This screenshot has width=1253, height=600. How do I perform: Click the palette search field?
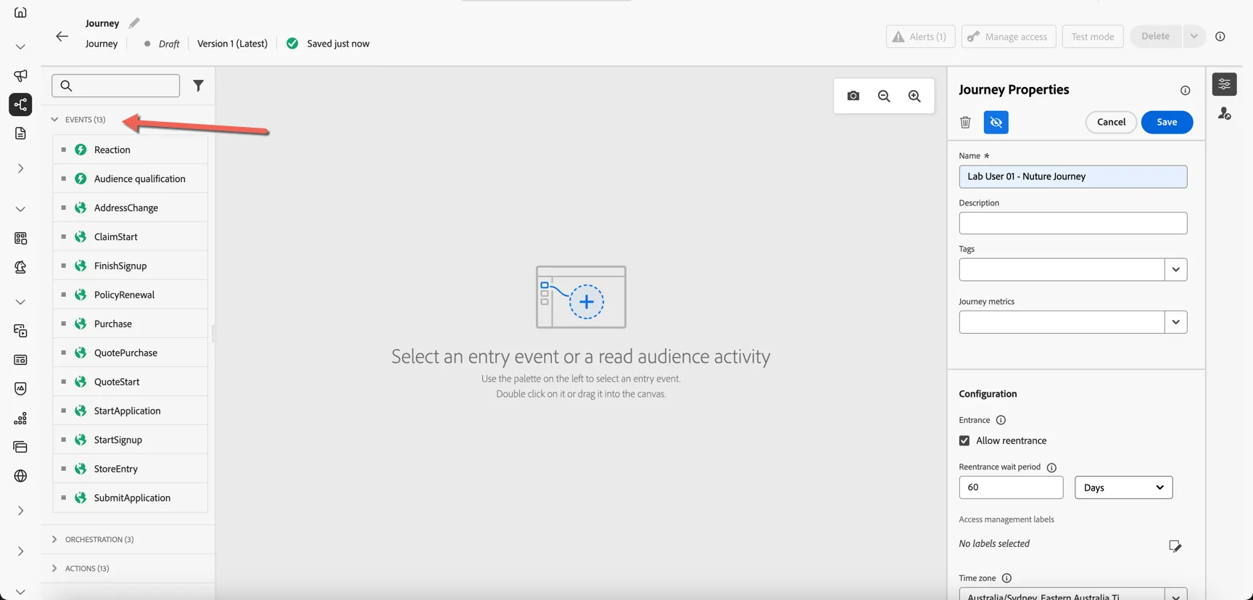pos(116,86)
